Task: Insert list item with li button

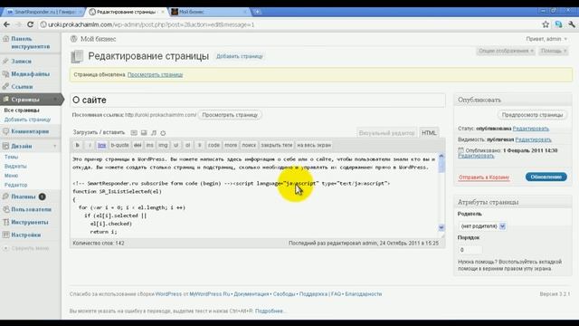Action: click(199, 145)
